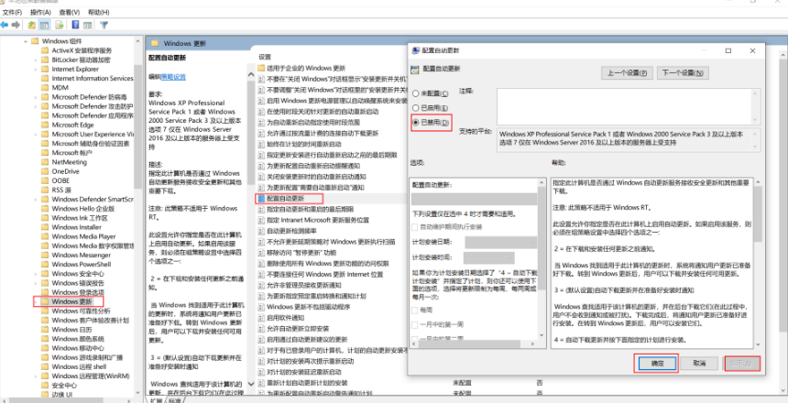Open the 配置自动更新 options combo box

click(474, 199)
